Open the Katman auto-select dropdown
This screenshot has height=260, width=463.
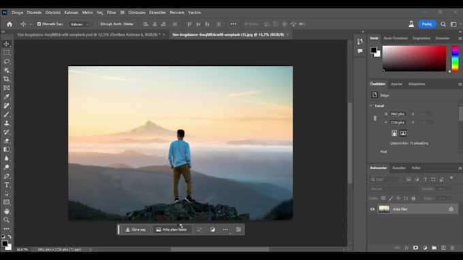coord(79,24)
